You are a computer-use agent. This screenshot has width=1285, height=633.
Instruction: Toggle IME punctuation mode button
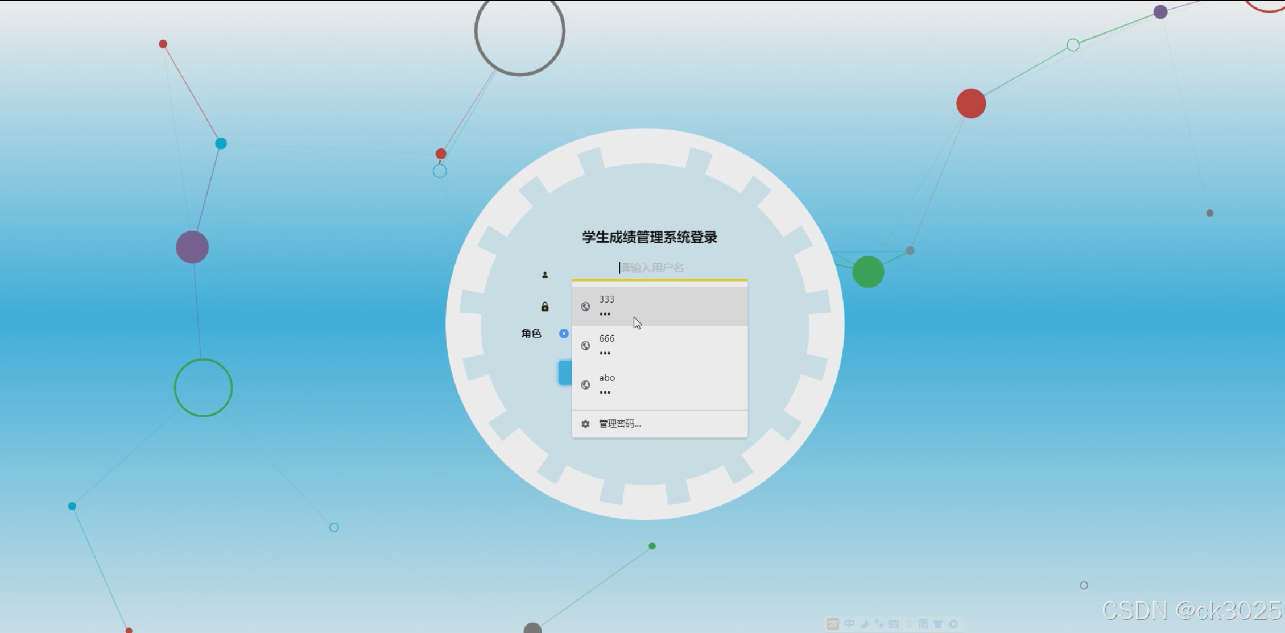coord(879,624)
